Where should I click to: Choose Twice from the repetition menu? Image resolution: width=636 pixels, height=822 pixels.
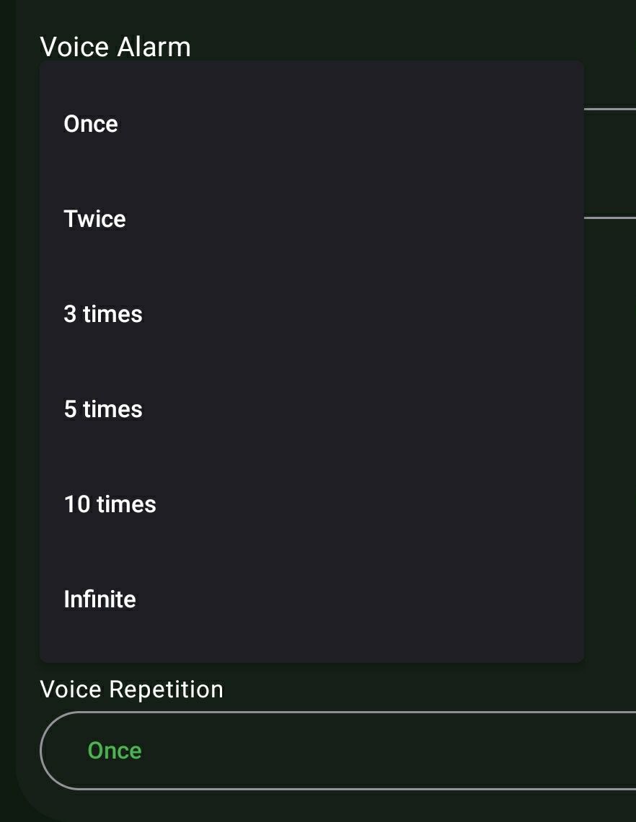[94, 219]
